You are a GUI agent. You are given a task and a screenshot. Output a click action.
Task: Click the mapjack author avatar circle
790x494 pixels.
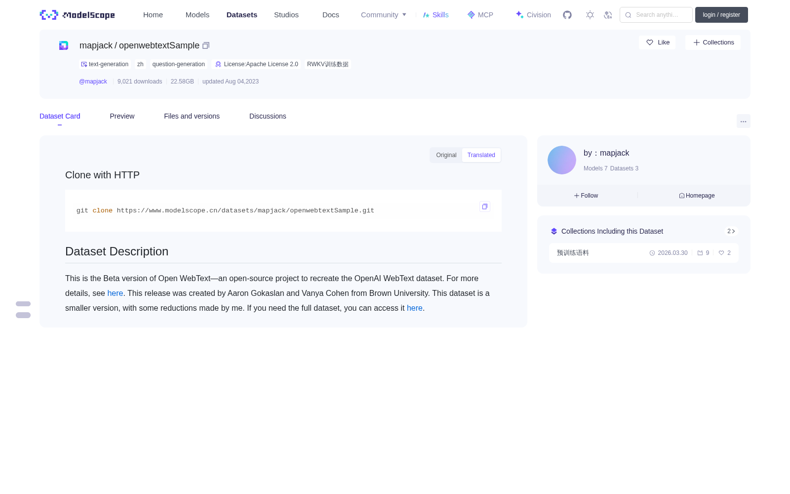tap(562, 160)
